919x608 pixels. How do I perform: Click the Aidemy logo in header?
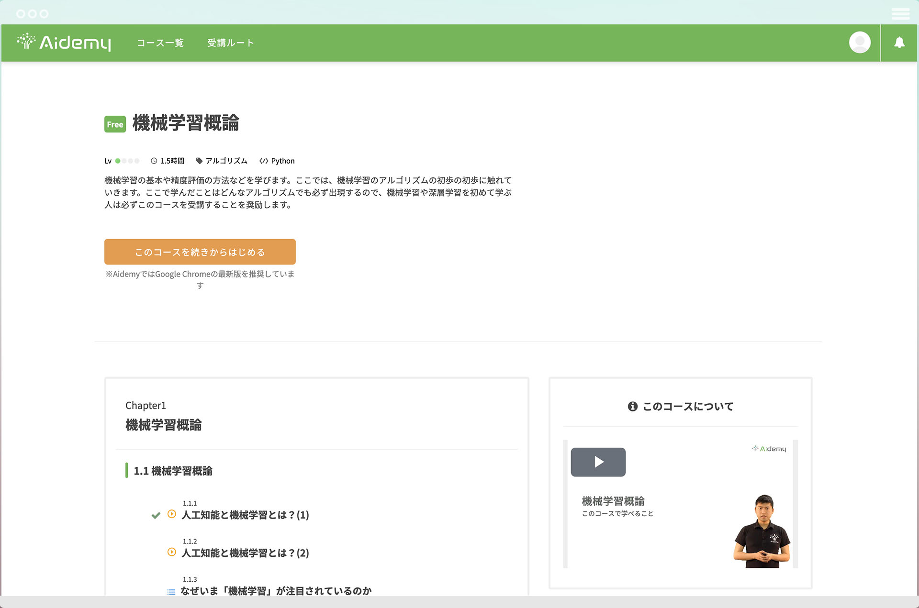tap(64, 43)
